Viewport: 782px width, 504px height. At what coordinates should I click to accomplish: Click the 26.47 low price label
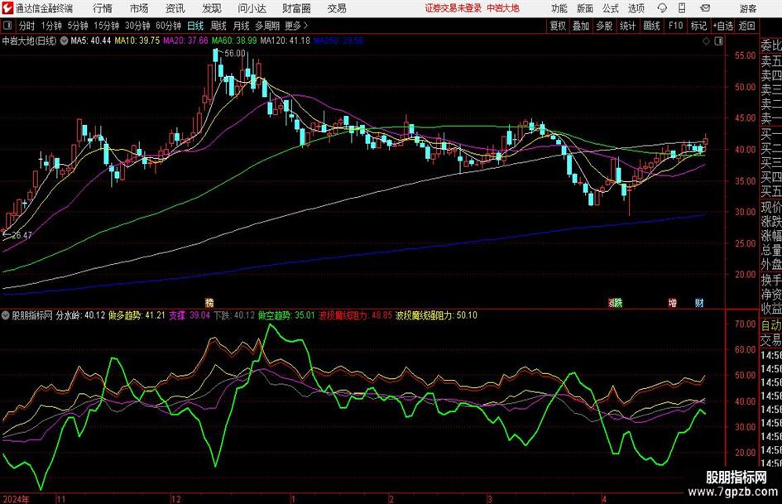click(x=22, y=235)
